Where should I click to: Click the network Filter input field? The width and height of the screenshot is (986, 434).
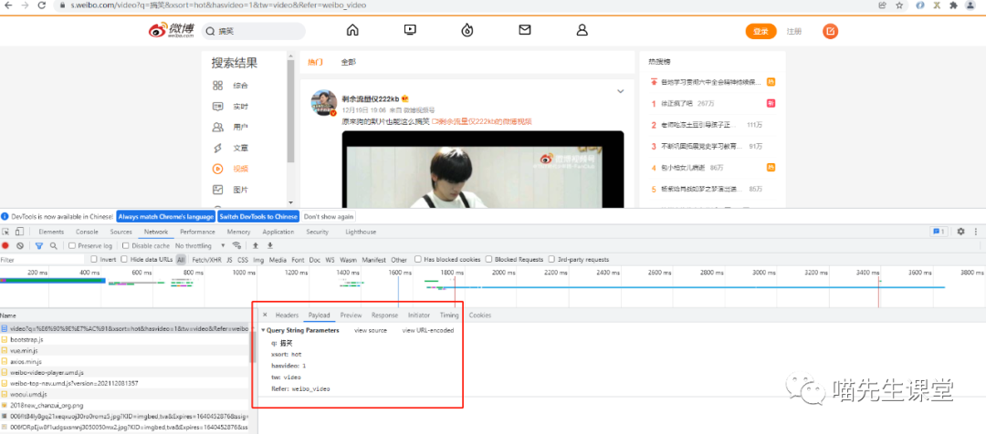tap(41, 259)
